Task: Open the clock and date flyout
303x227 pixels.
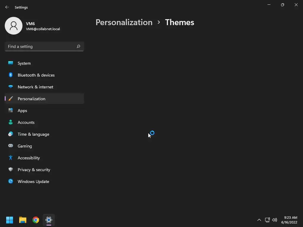Action: 289,220
